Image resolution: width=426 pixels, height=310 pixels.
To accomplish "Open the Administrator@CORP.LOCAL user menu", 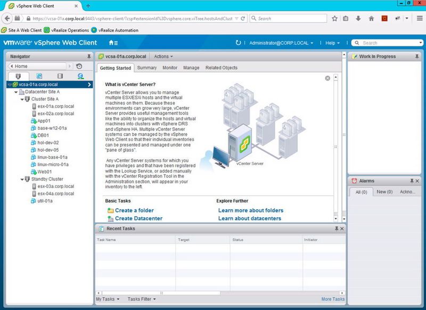I will (x=281, y=43).
